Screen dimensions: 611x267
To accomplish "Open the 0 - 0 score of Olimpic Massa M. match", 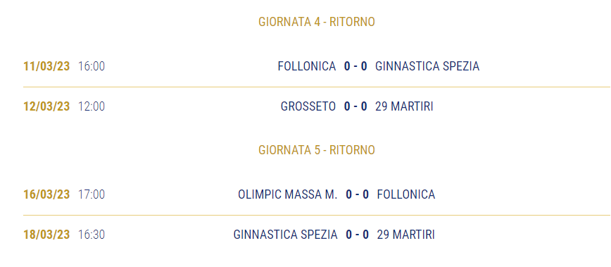I will tap(358, 194).
